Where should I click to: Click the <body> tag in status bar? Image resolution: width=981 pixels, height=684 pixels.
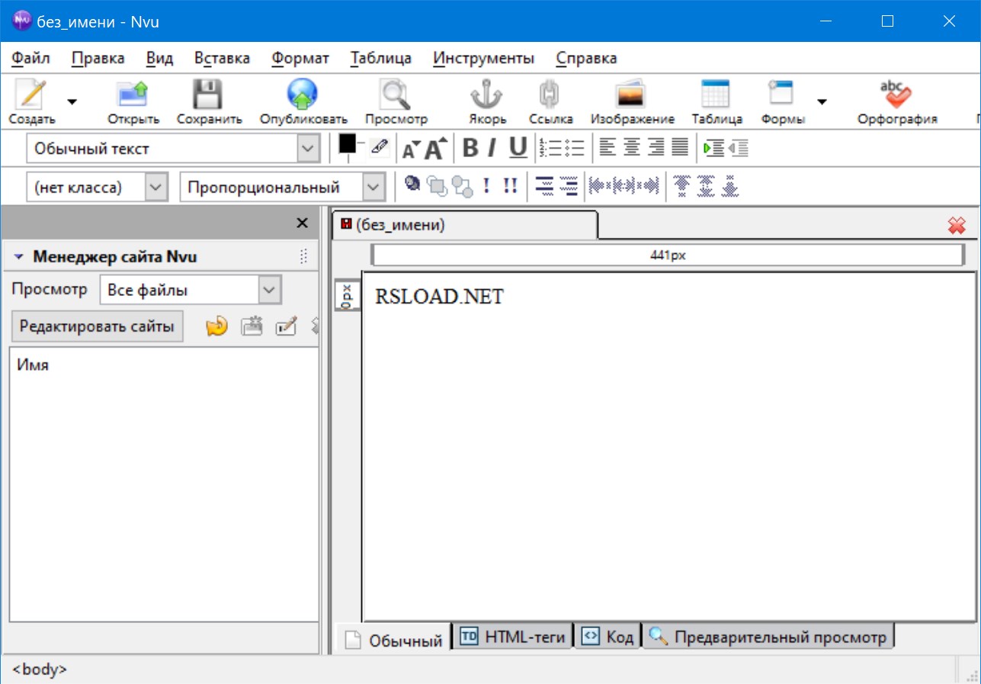40,670
